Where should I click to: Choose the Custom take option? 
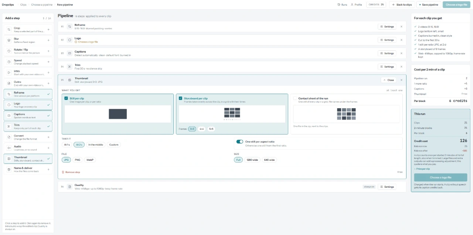114,144
